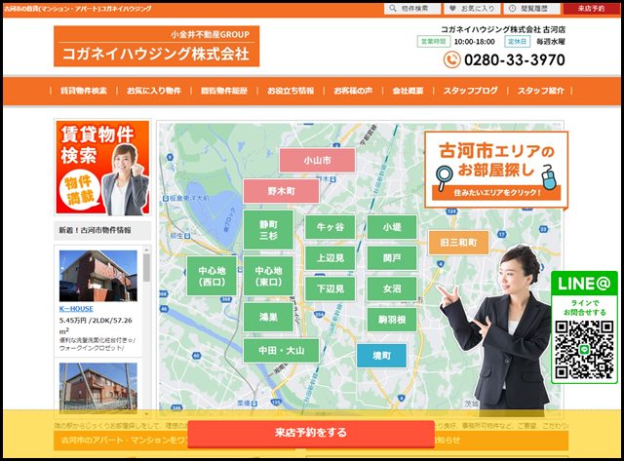The width and height of the screenshot is (624, 461).
Task: Open the 来店予約 button in the top bar
Action: click(x=592, y=9)
